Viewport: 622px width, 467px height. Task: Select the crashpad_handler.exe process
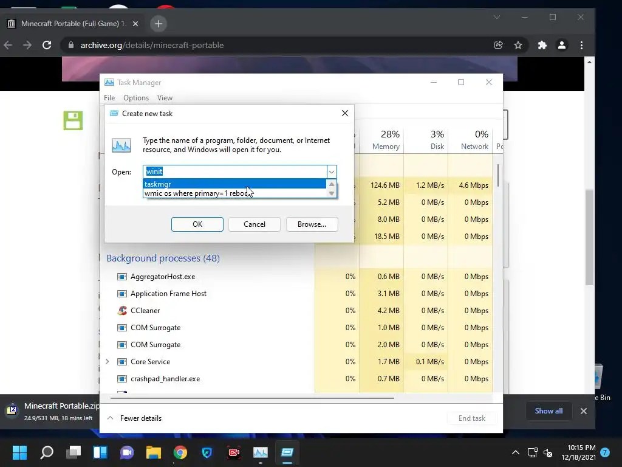(x=296, y=379)
